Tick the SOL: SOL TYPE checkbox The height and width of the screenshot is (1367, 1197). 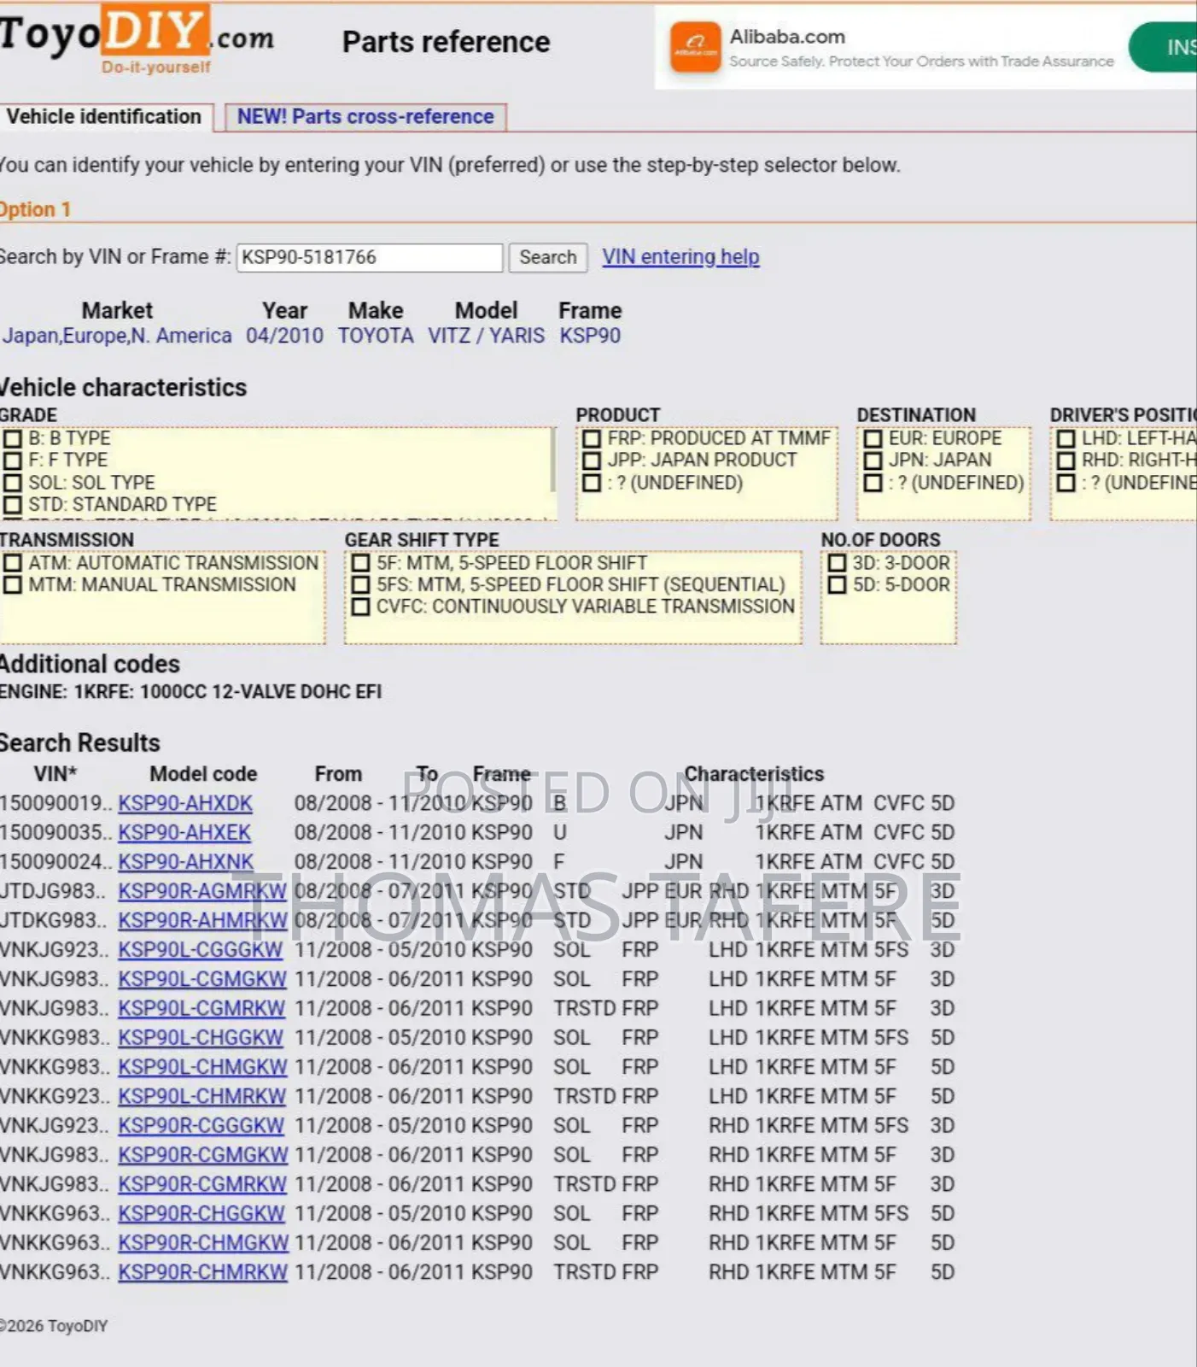pos(13,483)
